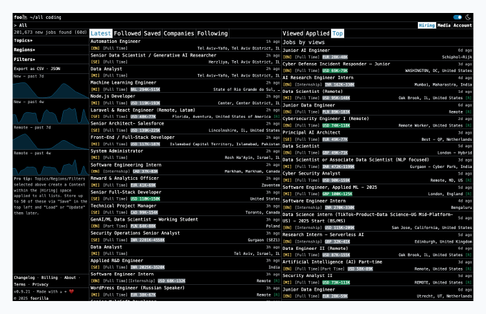This screenshot has width=486, height=314.
Task: Open Research Intern - Serverless AI listing
Action: 323,235
